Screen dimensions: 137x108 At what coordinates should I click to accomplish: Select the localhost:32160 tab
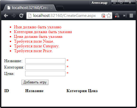coord(30,8)
